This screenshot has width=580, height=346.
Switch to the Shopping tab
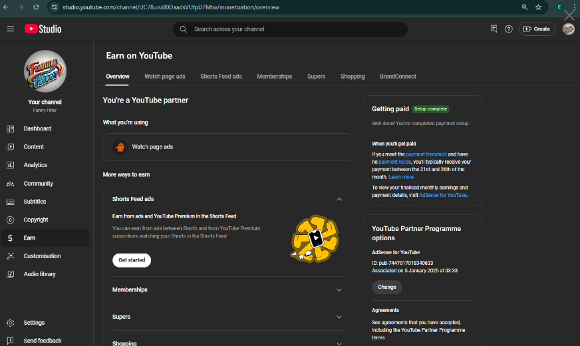point(353,77)
